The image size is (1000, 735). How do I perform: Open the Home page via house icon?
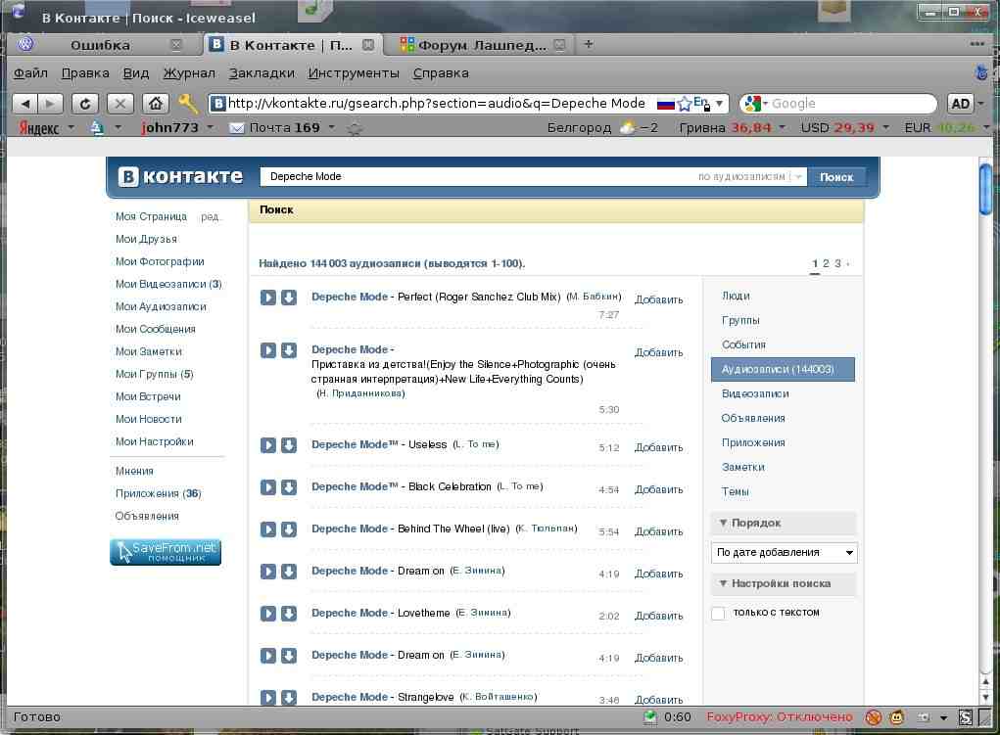(x=155, y=104)
